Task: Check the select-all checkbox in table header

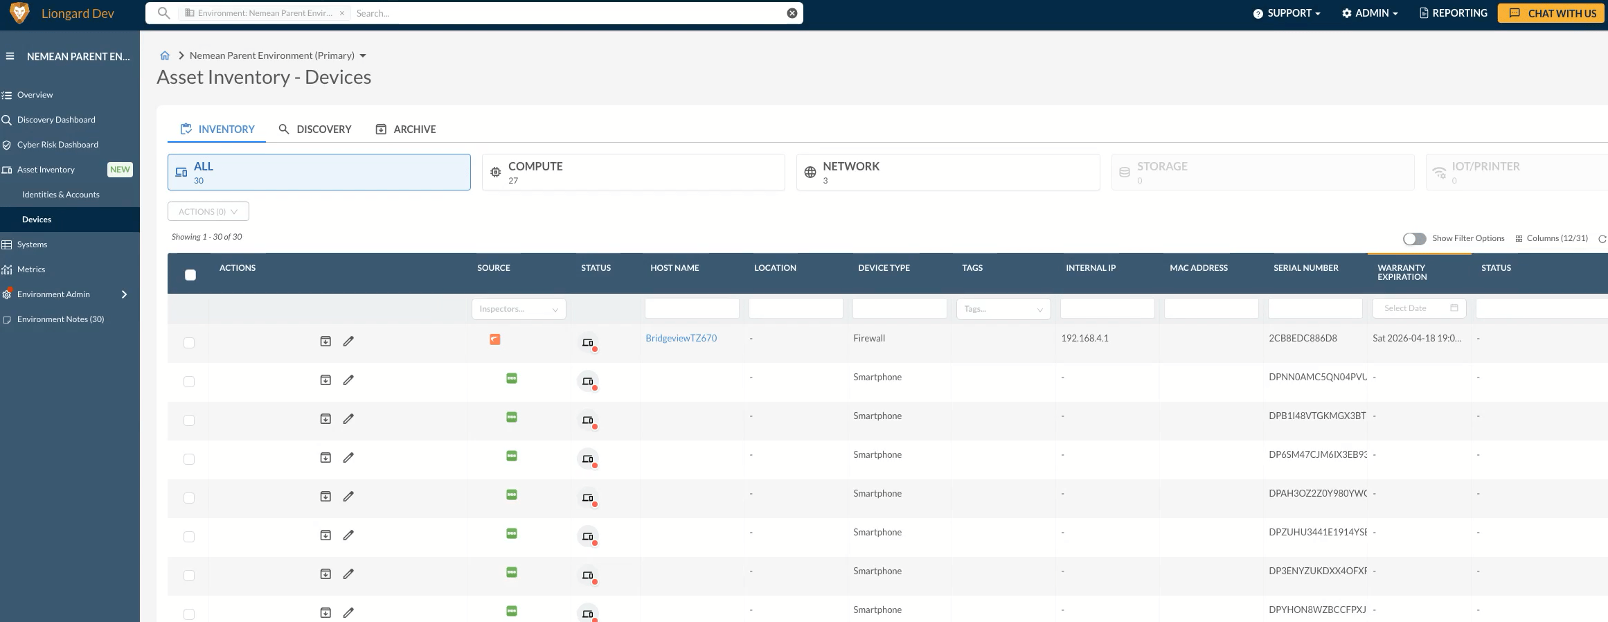Action: [190, 275]
